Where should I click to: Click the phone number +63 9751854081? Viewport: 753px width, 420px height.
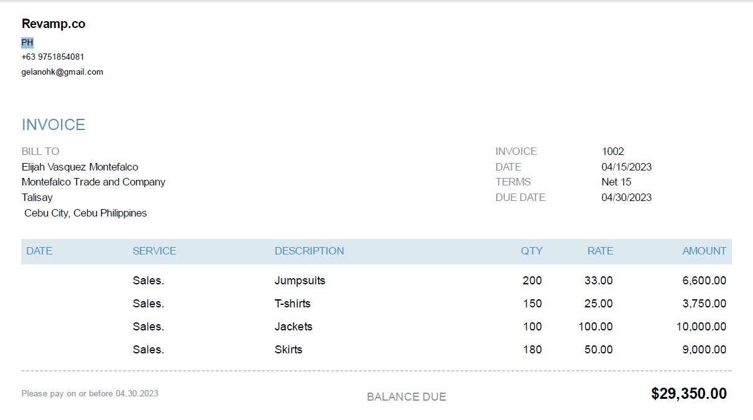click(x=53, y=57)
